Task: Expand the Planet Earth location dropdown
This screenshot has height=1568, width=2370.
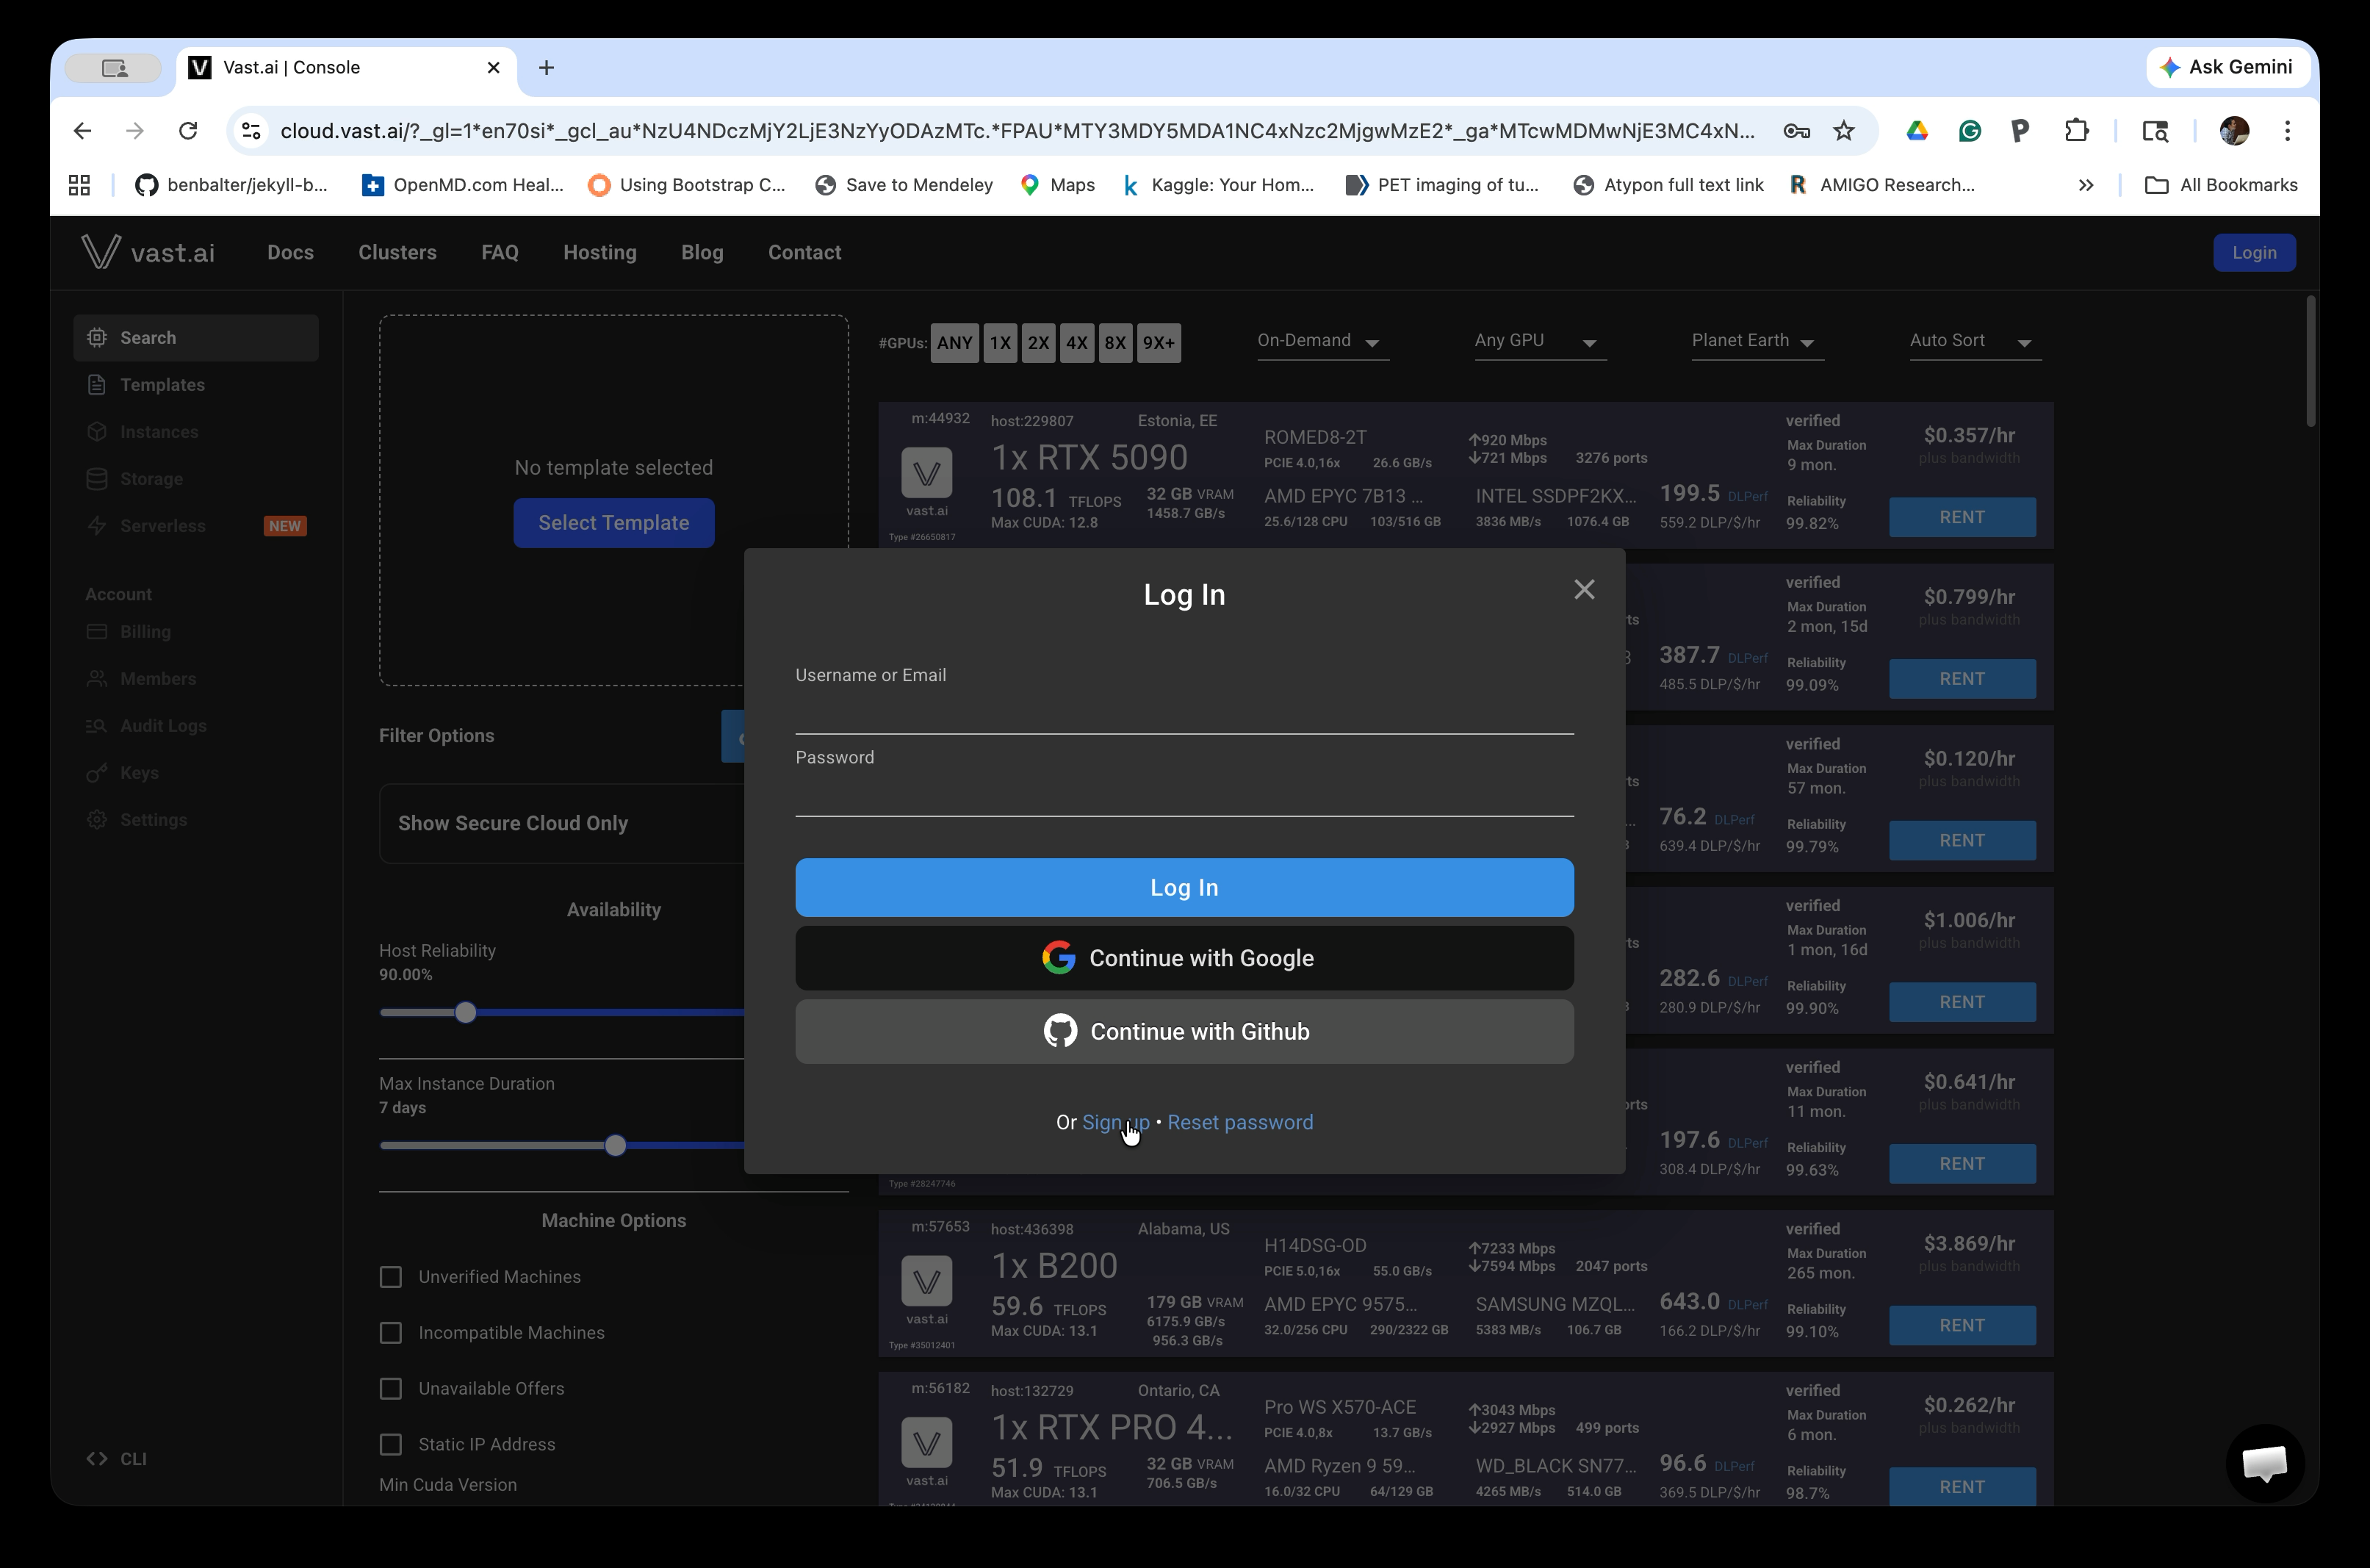Action: pyautogui.click(x=1757, y=341)
